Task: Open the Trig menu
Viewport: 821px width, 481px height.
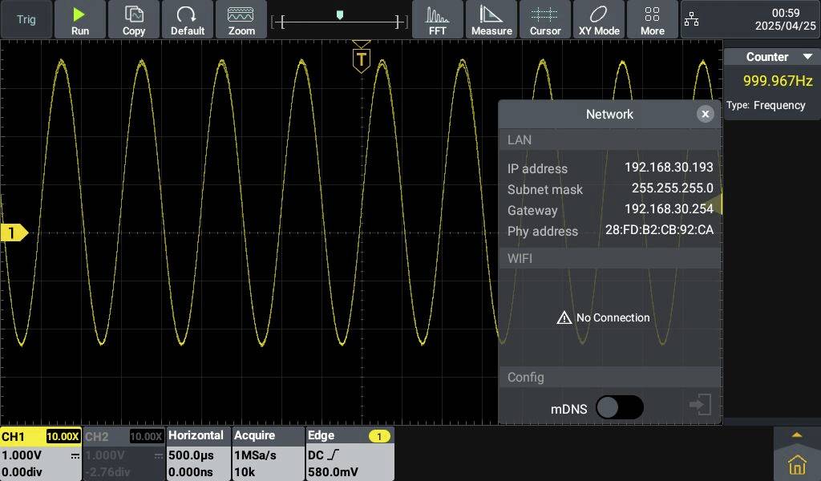Action: pyautogui.click(x=25, y=19)
